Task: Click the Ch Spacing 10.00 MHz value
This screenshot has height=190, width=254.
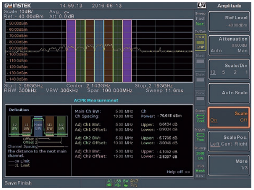Action: [123, 116]
